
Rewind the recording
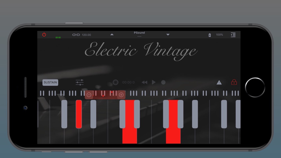pos(144,82)
